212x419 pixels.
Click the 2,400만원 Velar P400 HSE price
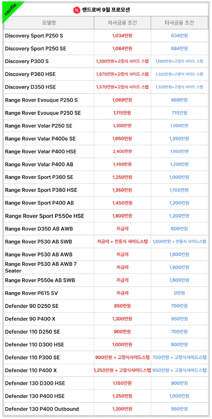[x=123, y=151]
